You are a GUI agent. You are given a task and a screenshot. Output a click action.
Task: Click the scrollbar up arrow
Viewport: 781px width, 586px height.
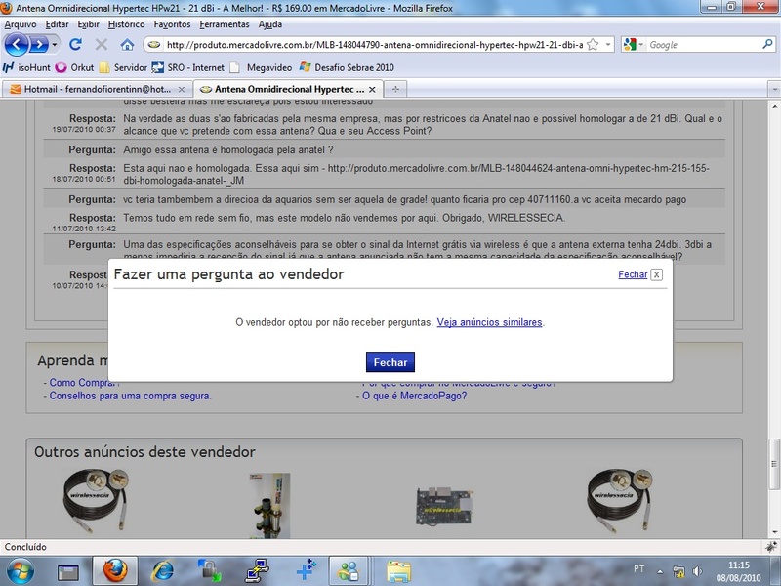[774, 106]
